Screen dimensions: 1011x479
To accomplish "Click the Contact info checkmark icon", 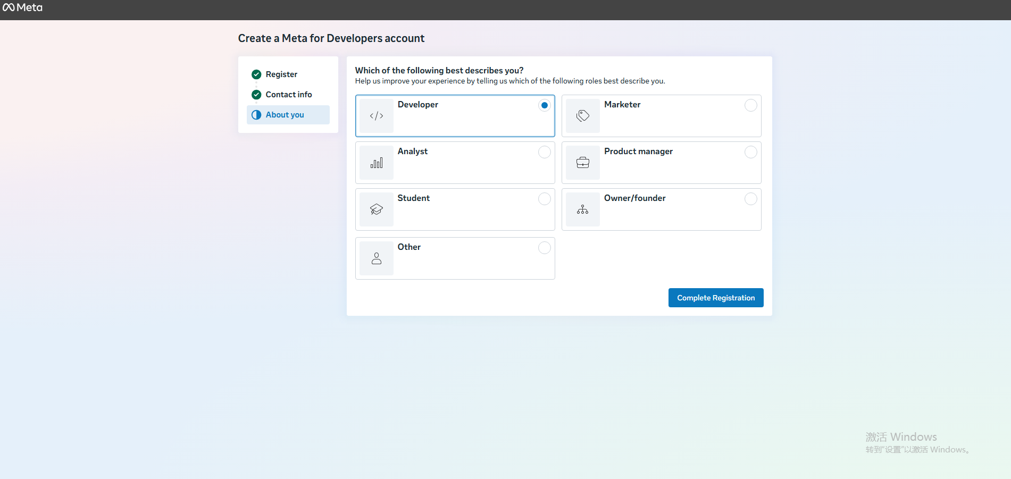I will pyautogui.click(x=256, y=95).
